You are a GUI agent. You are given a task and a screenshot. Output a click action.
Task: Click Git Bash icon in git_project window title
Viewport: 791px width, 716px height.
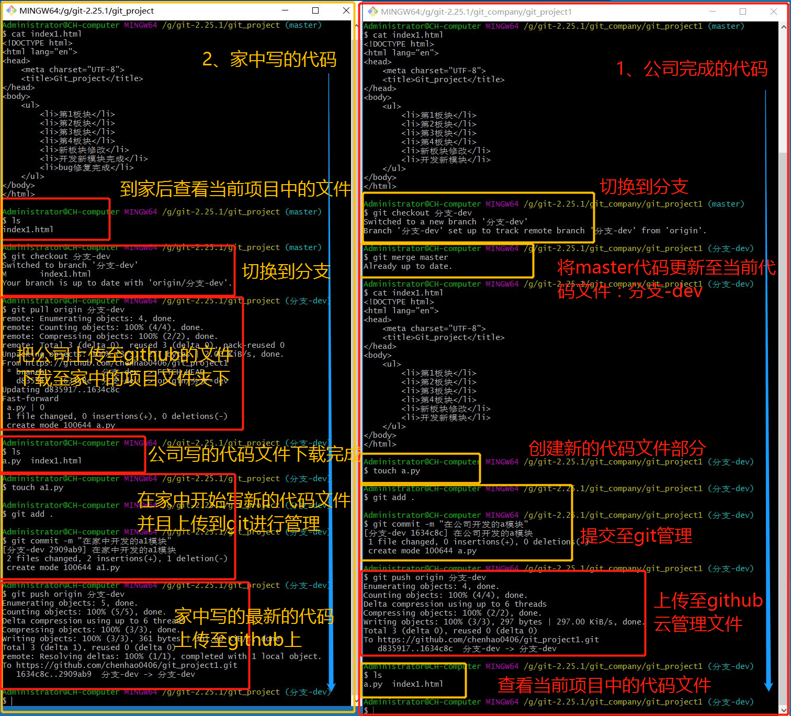(11, 10)
